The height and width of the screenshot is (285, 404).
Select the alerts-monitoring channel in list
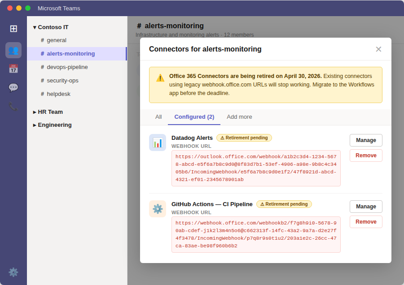(77, 54)
